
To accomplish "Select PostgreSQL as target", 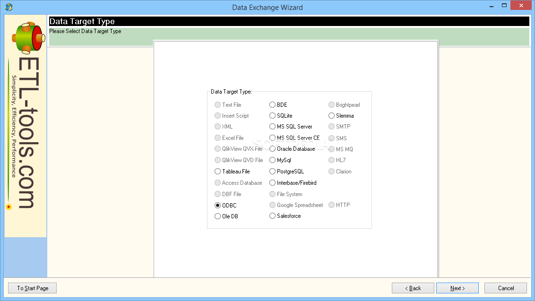I will [286, 172].
